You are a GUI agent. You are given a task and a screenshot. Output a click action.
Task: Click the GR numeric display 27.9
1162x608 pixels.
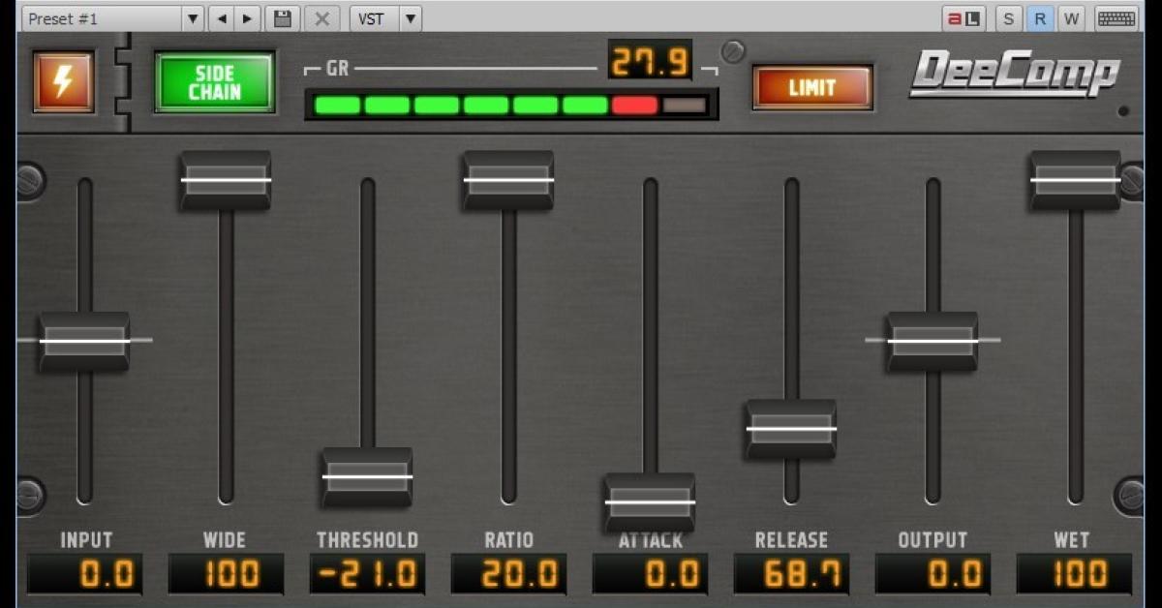click(650, 62)
